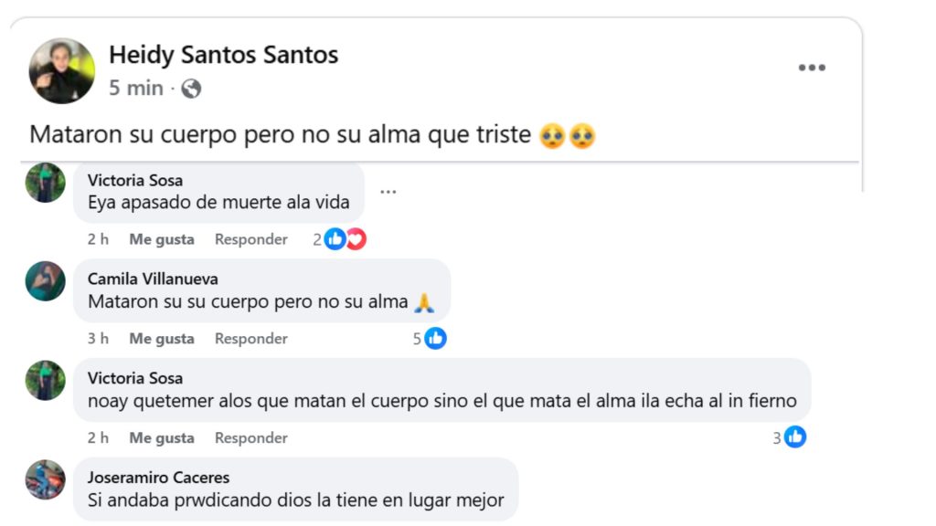Click the 3 h timestamp under Camila's comment
The image size is (936, 526).
tap(100, 338)
